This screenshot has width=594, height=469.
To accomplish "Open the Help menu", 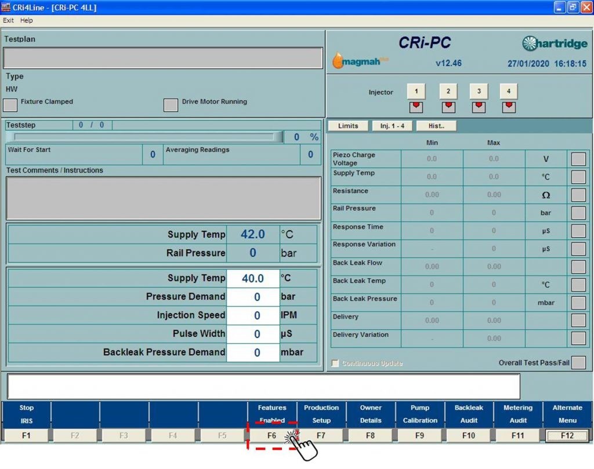I will pos(27,20).
